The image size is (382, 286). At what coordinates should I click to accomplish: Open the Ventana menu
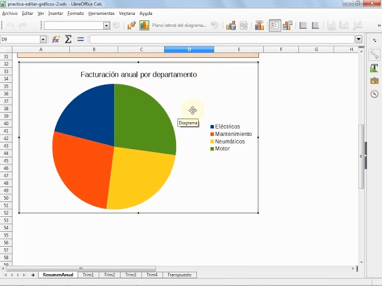(x=127, y=13)
